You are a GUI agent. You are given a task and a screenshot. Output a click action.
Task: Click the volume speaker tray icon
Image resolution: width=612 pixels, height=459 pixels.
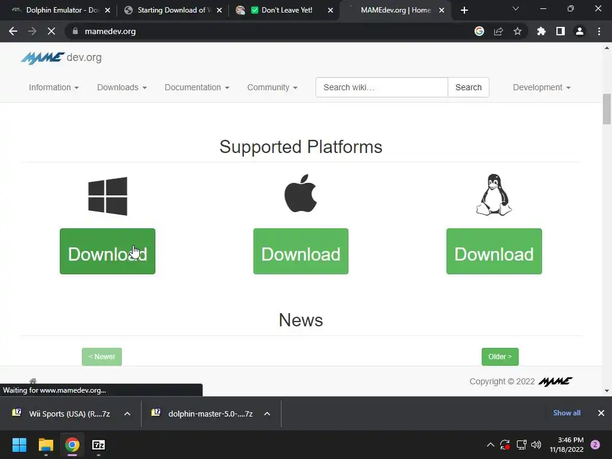tap(536, 445)
